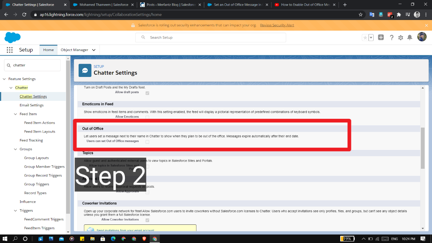This screenshot has height=243, width=432.
Task: Open Group Layouts in the sidebar
Action: click(36, 158)
